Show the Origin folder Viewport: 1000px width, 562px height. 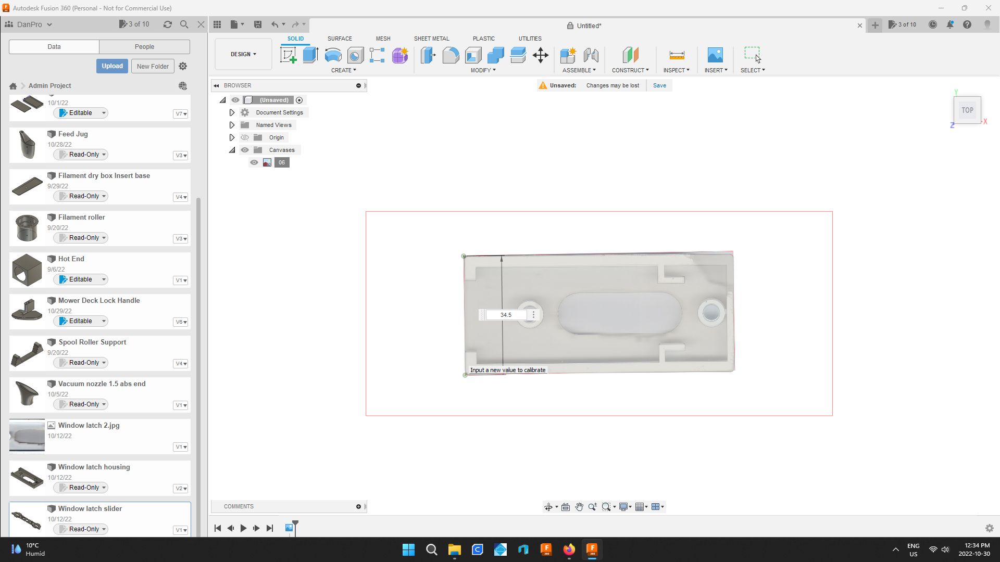245,137
